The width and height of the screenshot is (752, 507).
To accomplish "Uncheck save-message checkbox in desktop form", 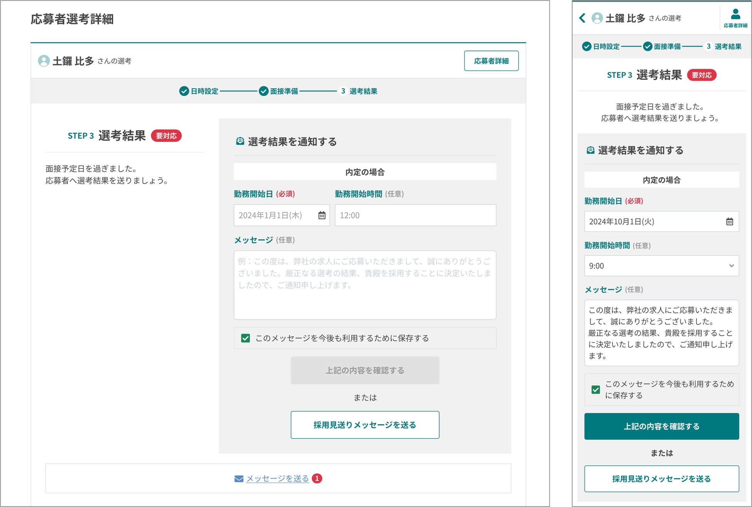I will pyautogui.click(x=245, y=338).
